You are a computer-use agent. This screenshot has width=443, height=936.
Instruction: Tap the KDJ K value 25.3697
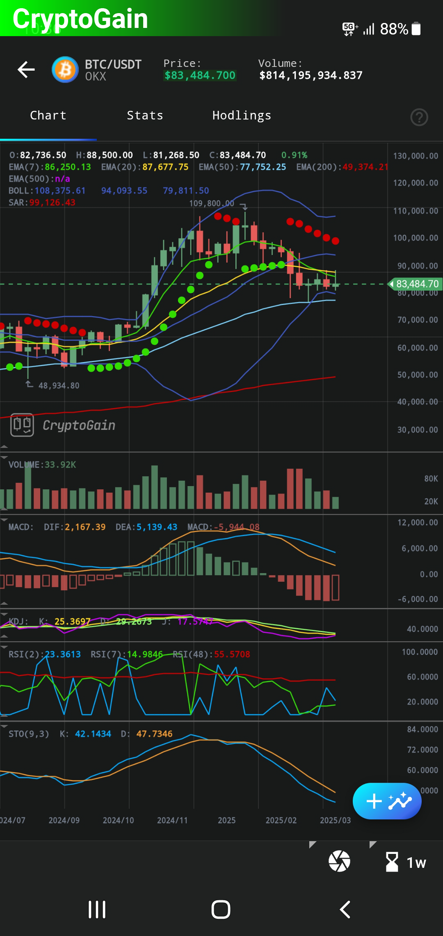click(x=72, y=622)
